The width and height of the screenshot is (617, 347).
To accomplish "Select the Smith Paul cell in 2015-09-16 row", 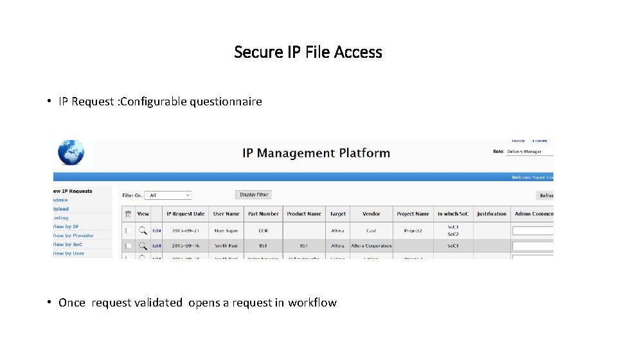I will pos(226,246).
